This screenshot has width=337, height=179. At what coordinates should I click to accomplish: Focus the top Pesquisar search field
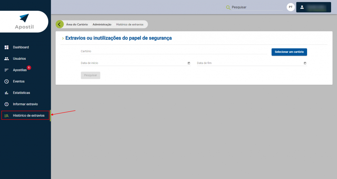(x=257, y=7)
